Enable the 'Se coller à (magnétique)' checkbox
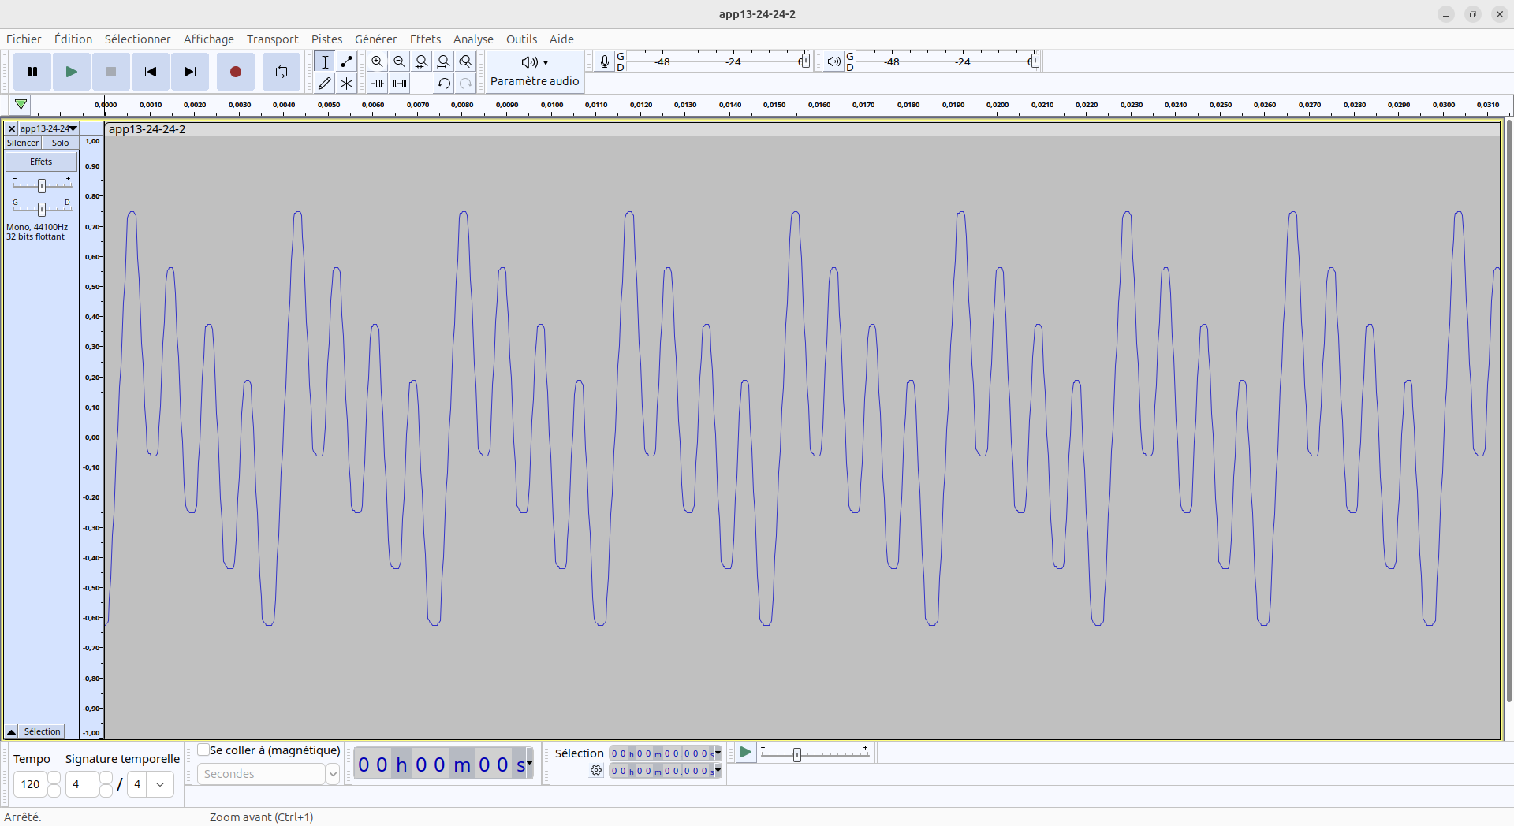Image resolution: width=1514 pixels, height=826 pixels. click(203, 750)
